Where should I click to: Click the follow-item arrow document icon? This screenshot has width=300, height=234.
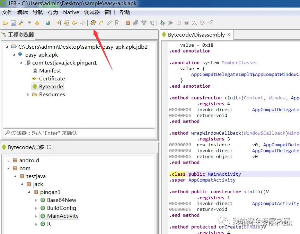click(x=67, y=23)
